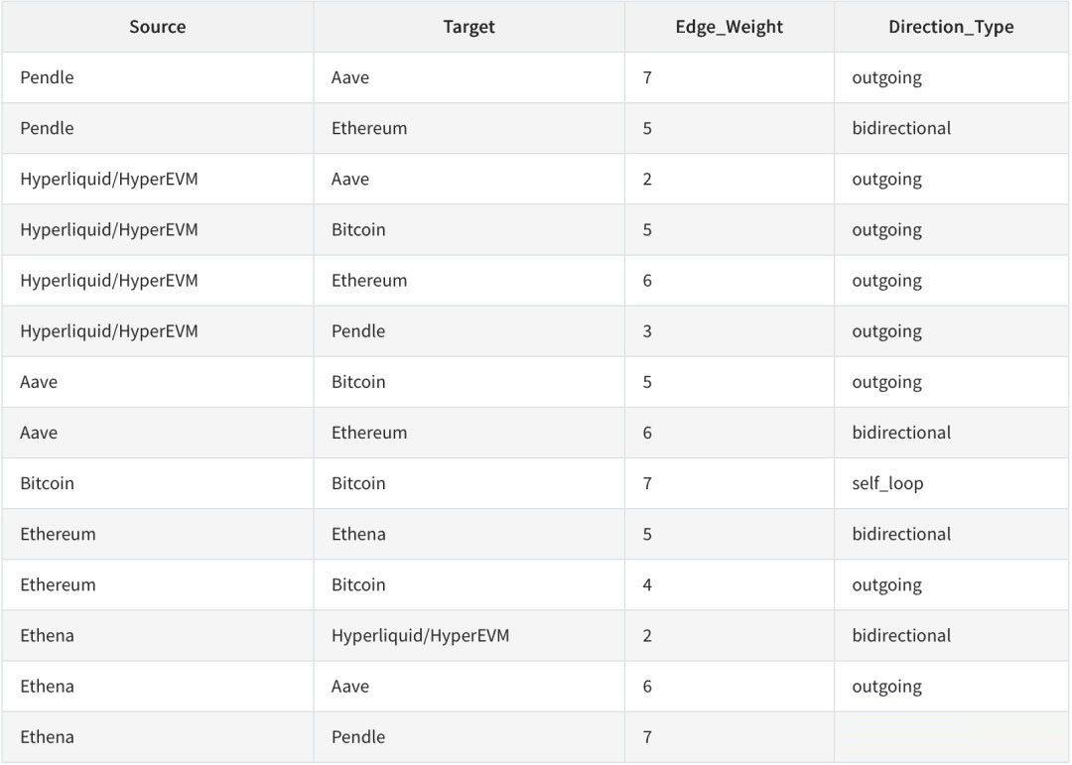Click the empty Direction_Type cell in last row

click(x=951, y=736)
